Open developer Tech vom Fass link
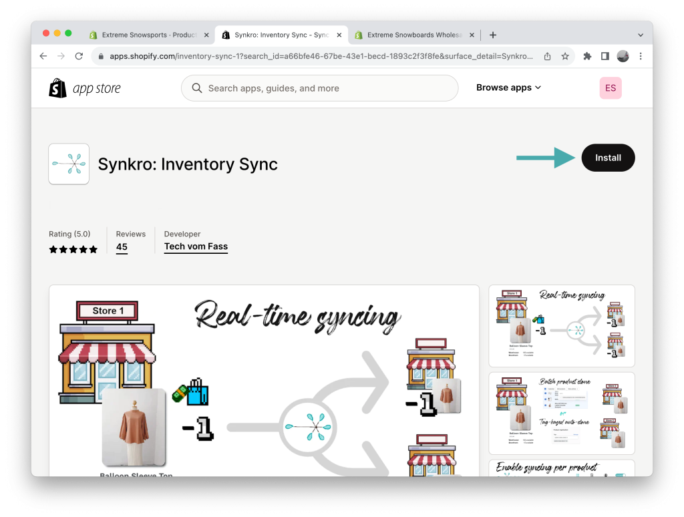The width and height of the screenshot is (684, 517). 196,246
